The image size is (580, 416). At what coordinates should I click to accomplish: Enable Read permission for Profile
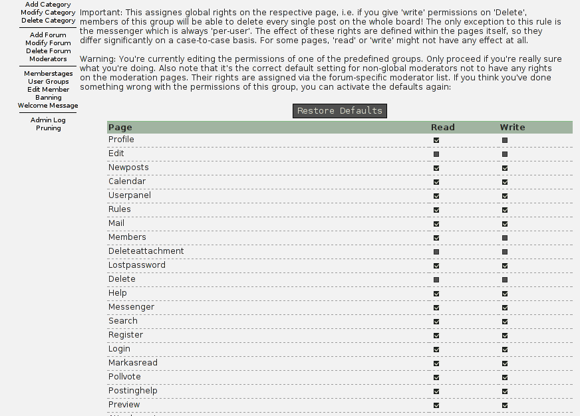coord(436,140)
